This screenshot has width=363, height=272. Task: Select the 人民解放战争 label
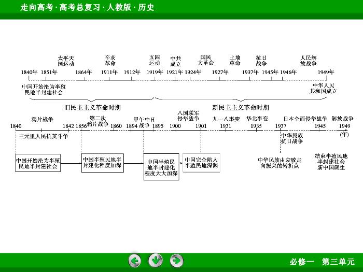[x=309, y=61]
